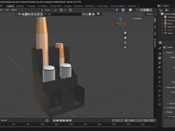This screenshot has width=175, height=131.
Task: Switch perspective/orthographic grid gizmo icon
Action: (x=125, y=47)
